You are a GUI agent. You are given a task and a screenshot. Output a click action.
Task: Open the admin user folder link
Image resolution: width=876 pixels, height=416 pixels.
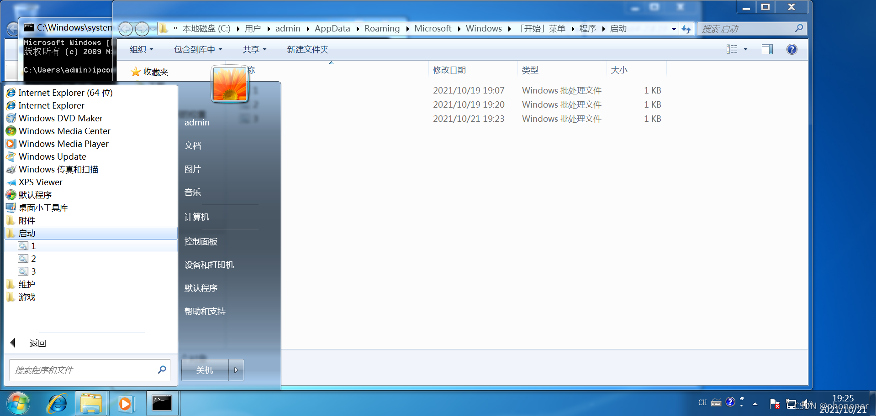pyautogui.click(x=197, y=122)
